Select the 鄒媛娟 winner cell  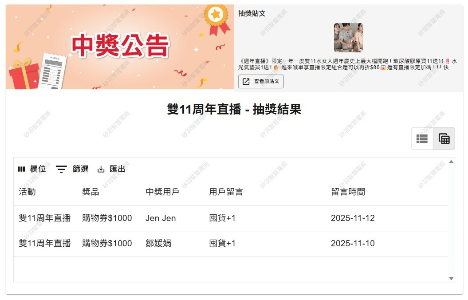(x=158, y=244)
